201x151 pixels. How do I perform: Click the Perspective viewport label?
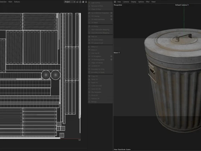click(x=118, y=5)
